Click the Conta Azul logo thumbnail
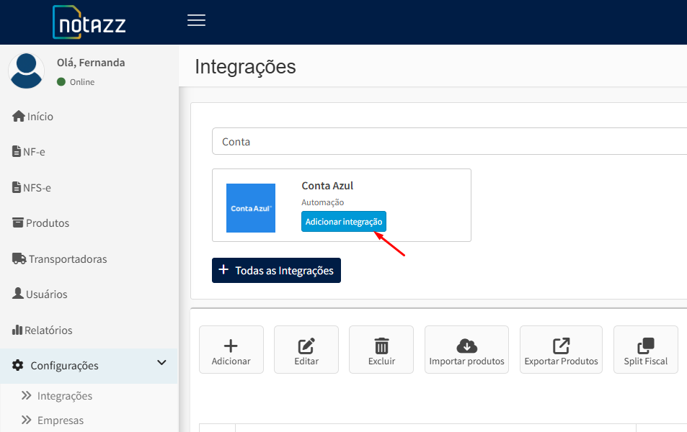This screenshot has width=687, height=432. tap(251, 208)
